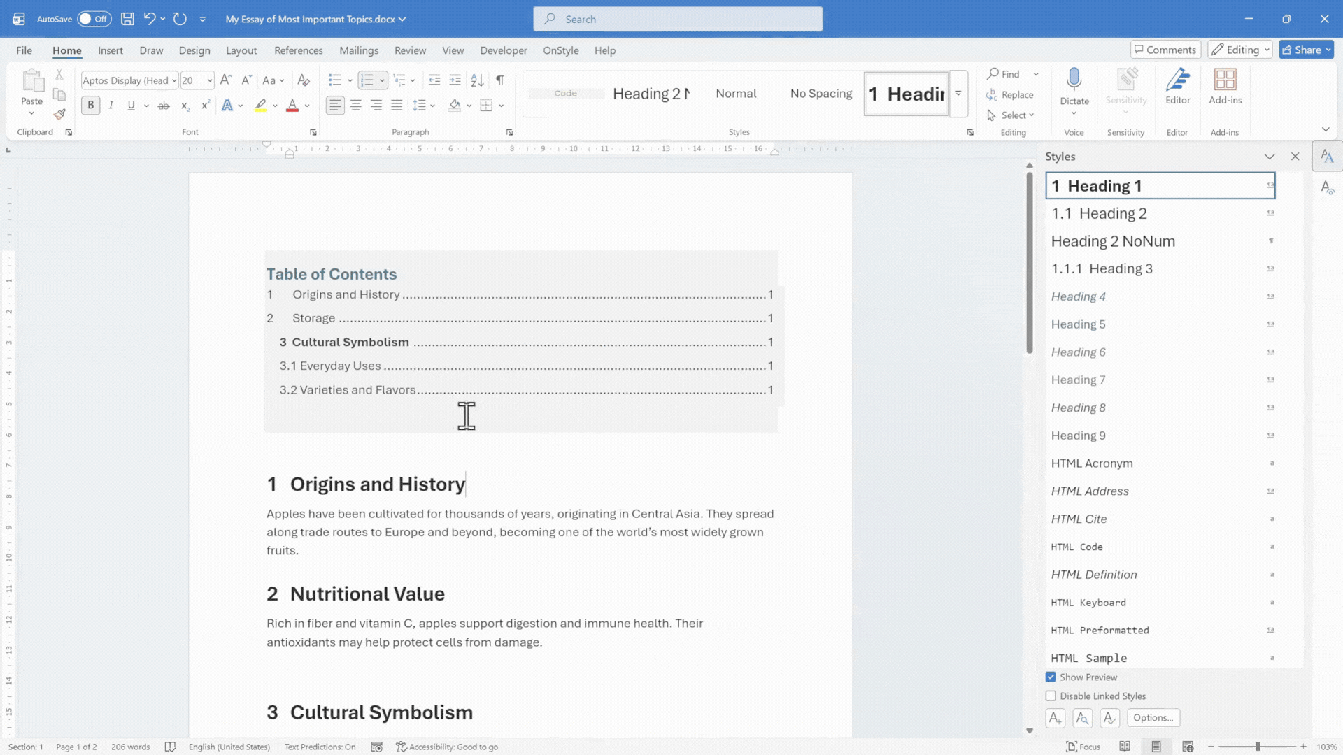Adjust the zoom slider handle

coord(1257,747)
